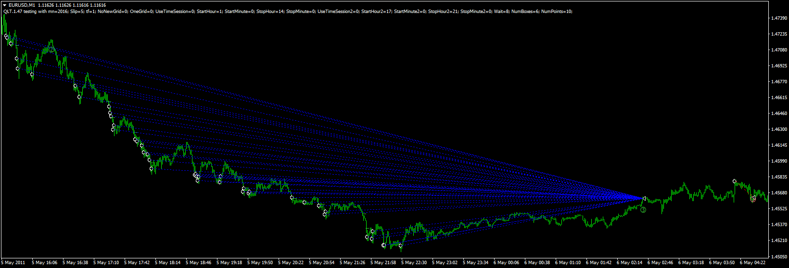Click the 1.45990 price scale label
Viewport: 789px width, 268px height.
point(779,161)
